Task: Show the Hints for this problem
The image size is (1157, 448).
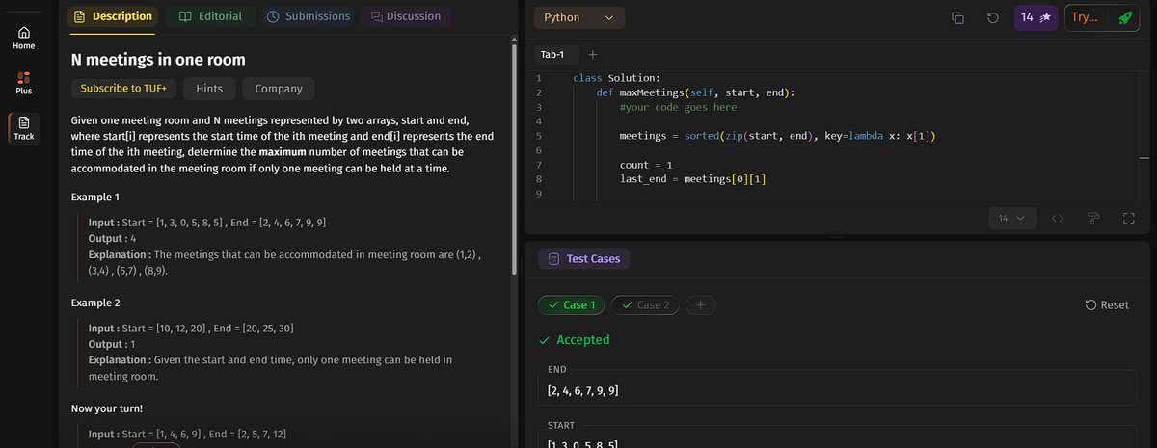Action: click(x=209, y=89)
